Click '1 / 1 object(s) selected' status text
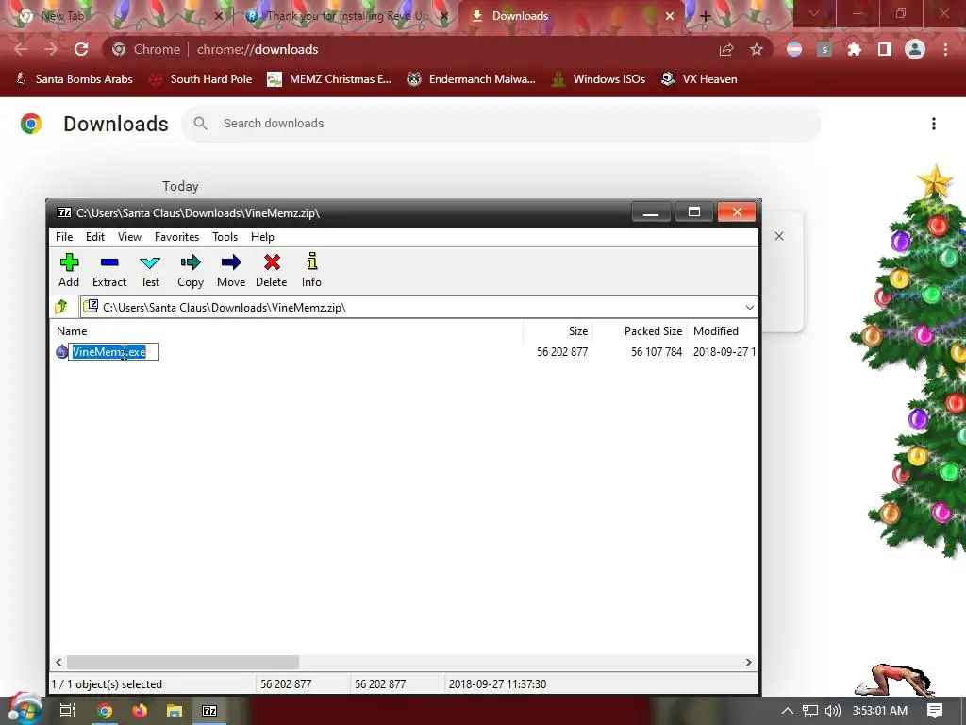 (107, 684)
